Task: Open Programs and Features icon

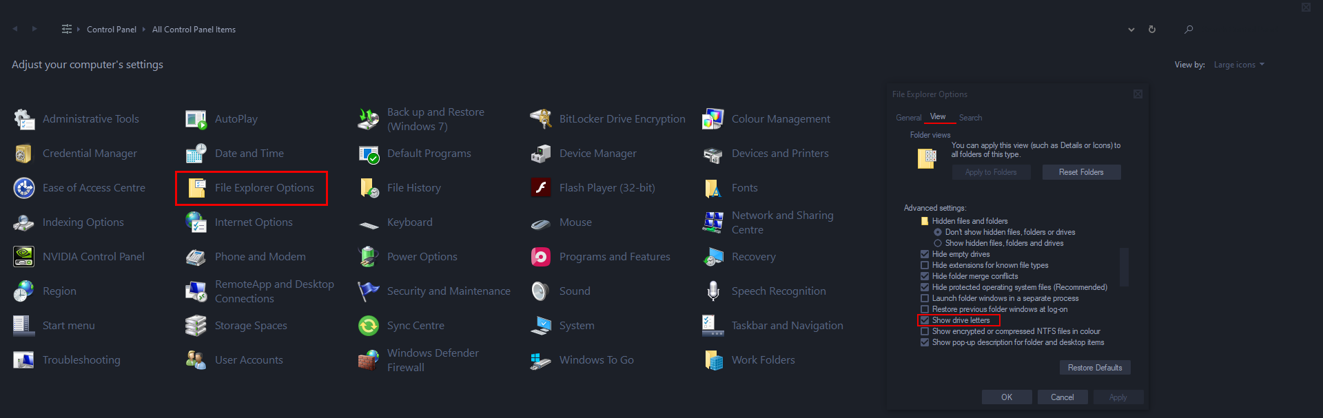Action: (541, 257)
